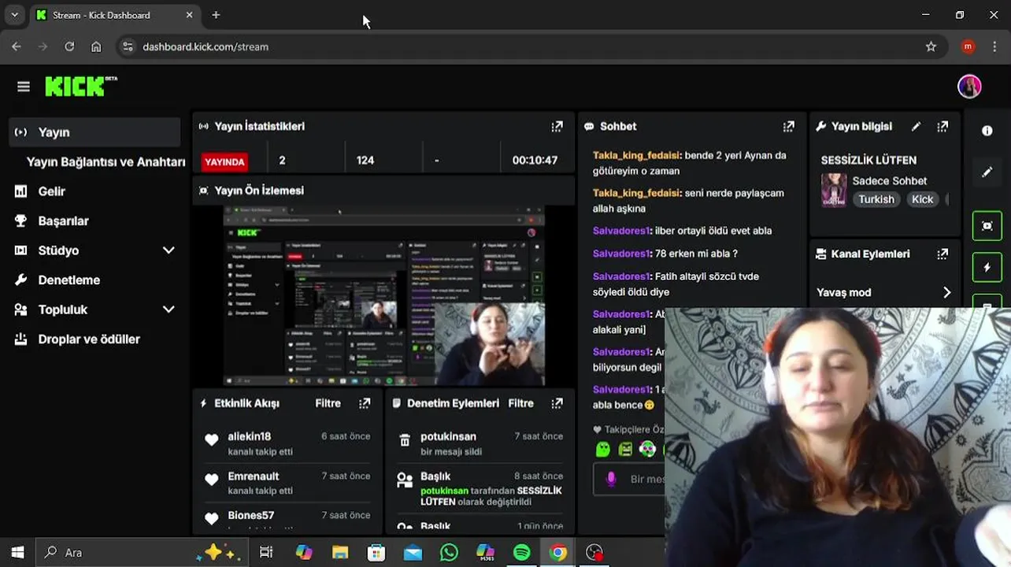Image resolution: width=1011 pixels, height=567 pixels.
Task: Toggle the stream preview widget in right sidebar
Action: click(x=987, y=226)
